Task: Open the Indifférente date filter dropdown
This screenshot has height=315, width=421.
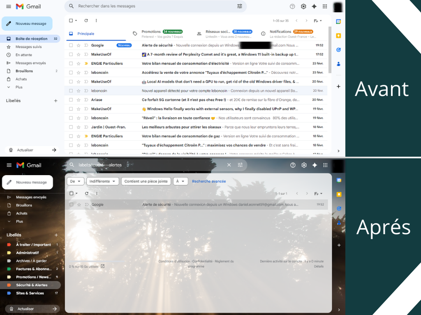Action: [102, 181]
